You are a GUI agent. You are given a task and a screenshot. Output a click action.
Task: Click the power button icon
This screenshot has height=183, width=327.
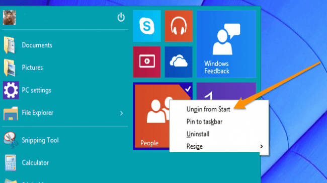[x=121, y=17]
